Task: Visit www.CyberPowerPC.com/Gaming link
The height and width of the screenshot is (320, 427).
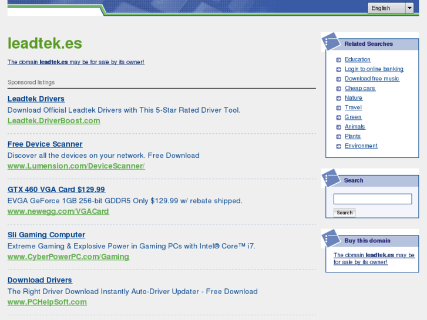Action: (x=68, y=257)
